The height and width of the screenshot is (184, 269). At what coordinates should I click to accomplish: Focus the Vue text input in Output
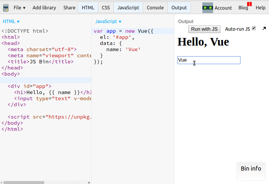(209, 60)
